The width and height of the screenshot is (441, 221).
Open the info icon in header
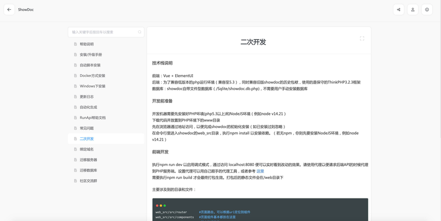(x=427, y=9)
